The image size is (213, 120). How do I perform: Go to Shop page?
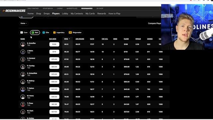pos(39,14)
